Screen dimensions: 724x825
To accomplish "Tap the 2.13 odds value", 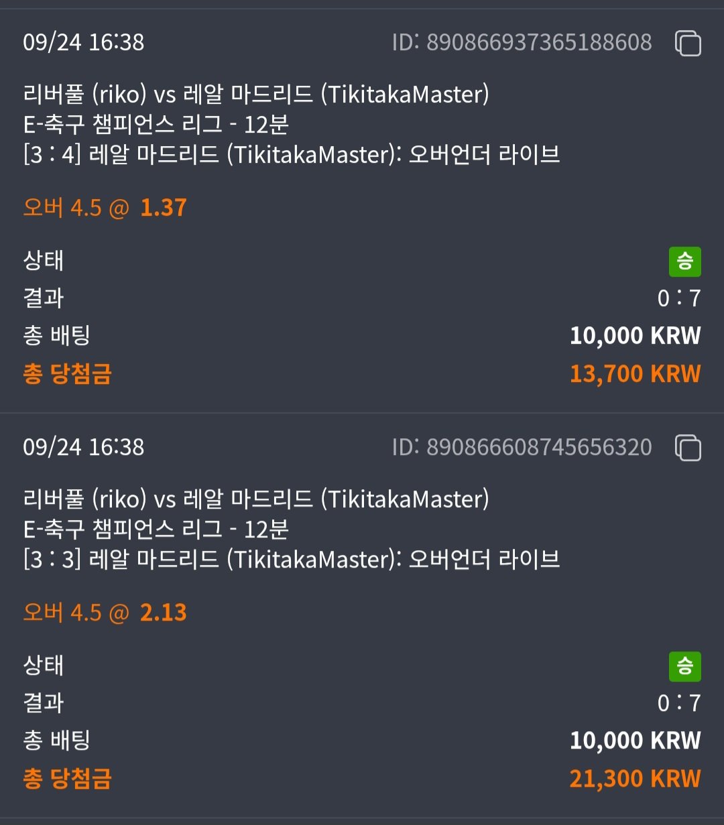I will (x=164, y=613).
